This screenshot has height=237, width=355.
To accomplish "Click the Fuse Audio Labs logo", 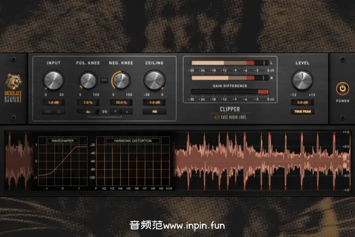I will (x=230, y=117).
